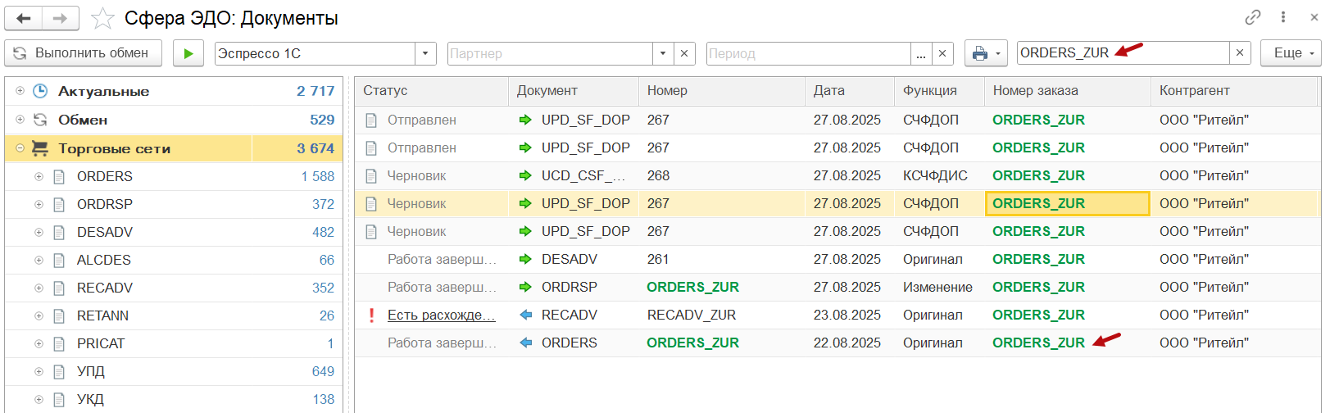Viewport: 1330px width, 413px height.
Task: Sort by the Номер заказа column header
Action: pos(1068,91)
